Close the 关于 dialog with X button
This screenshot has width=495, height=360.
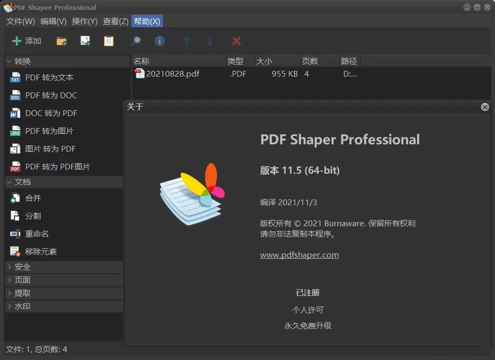(x=485, y=107)
